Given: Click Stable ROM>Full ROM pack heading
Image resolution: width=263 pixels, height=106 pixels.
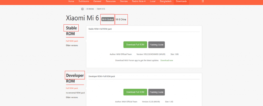Looking at the screenshot, I should [100, 29].
